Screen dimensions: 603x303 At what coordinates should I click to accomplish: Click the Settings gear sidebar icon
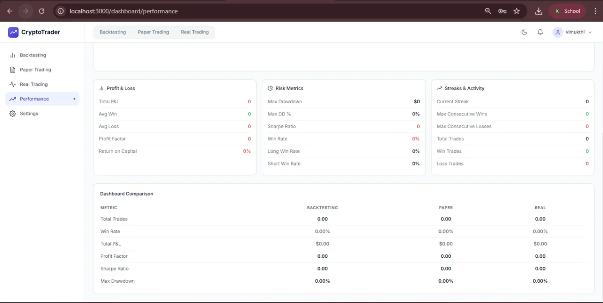[x=13, y=114]
